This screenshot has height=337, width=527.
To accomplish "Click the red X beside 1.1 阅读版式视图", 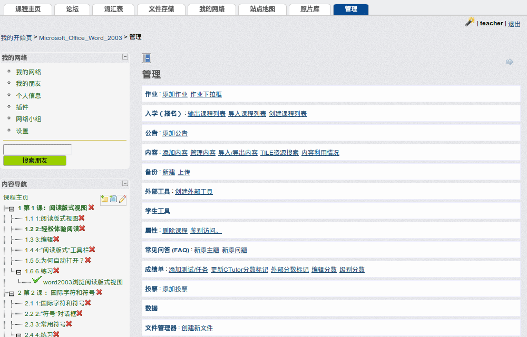I will [83, 218].
